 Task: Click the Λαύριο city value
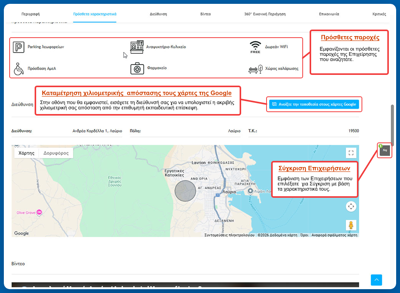point(234,131)
